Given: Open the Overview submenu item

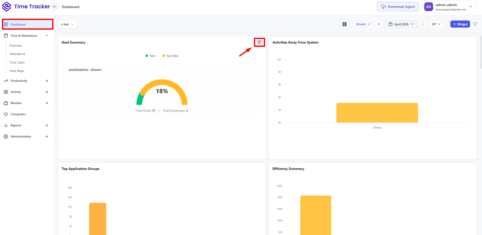Looking at the screenshot, I should [16, 46].
